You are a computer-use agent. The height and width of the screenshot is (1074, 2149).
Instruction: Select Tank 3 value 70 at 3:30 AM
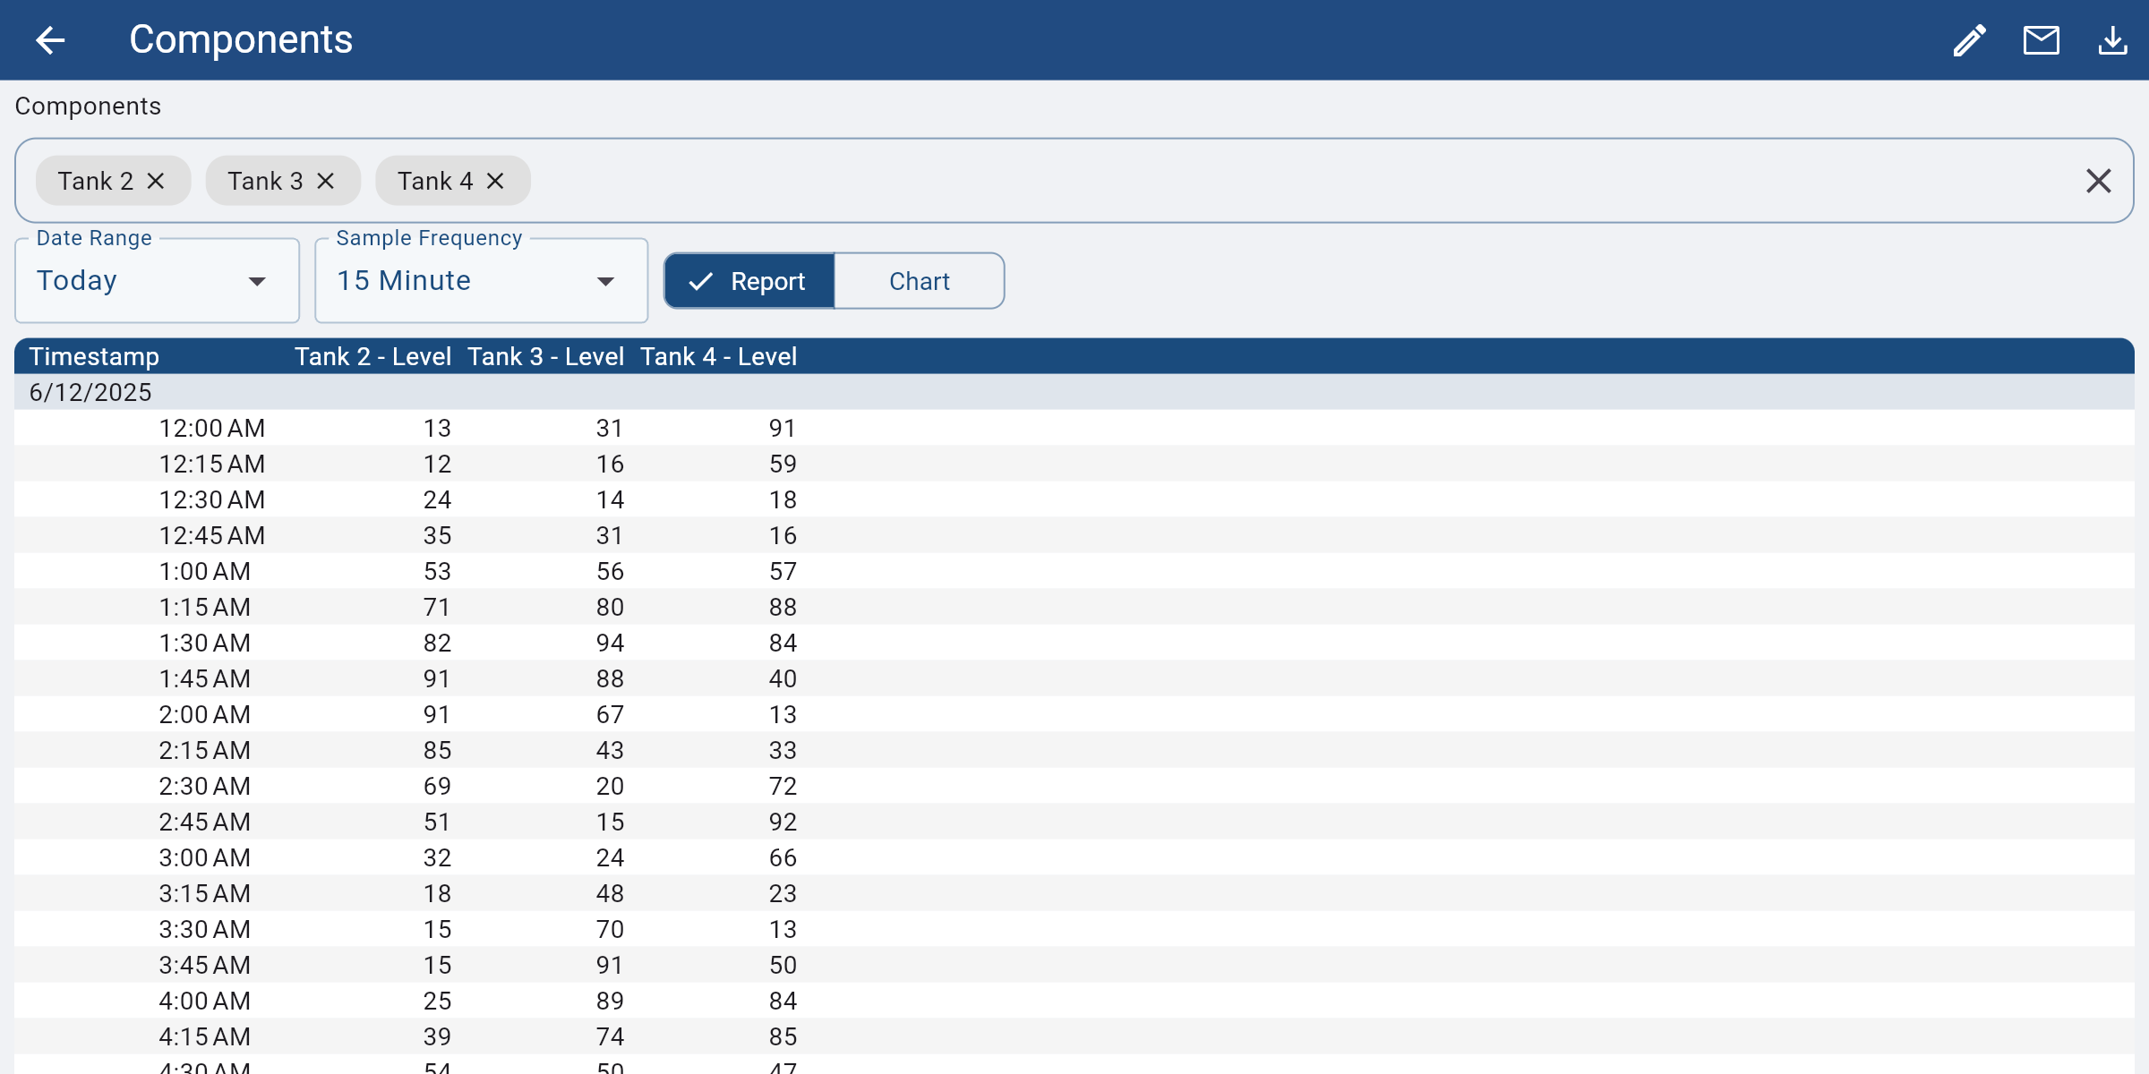(610, 929)
